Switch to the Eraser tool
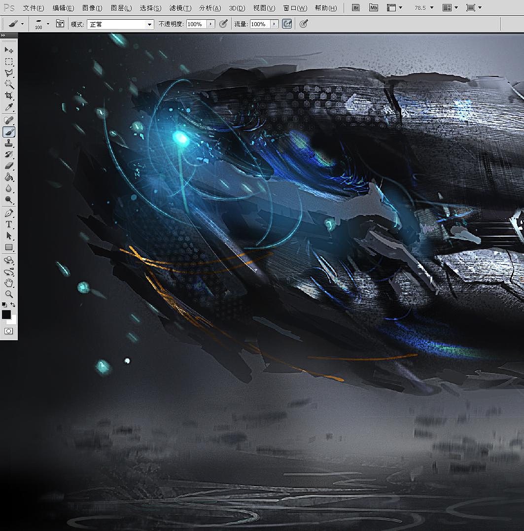This screenshot has width=524, height=531. tap(9, 166)
